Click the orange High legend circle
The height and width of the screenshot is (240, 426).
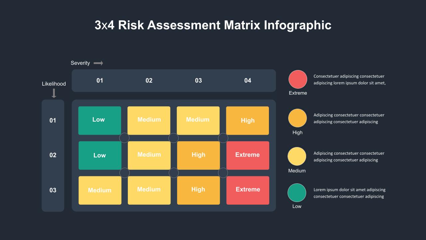coord(297,118)
